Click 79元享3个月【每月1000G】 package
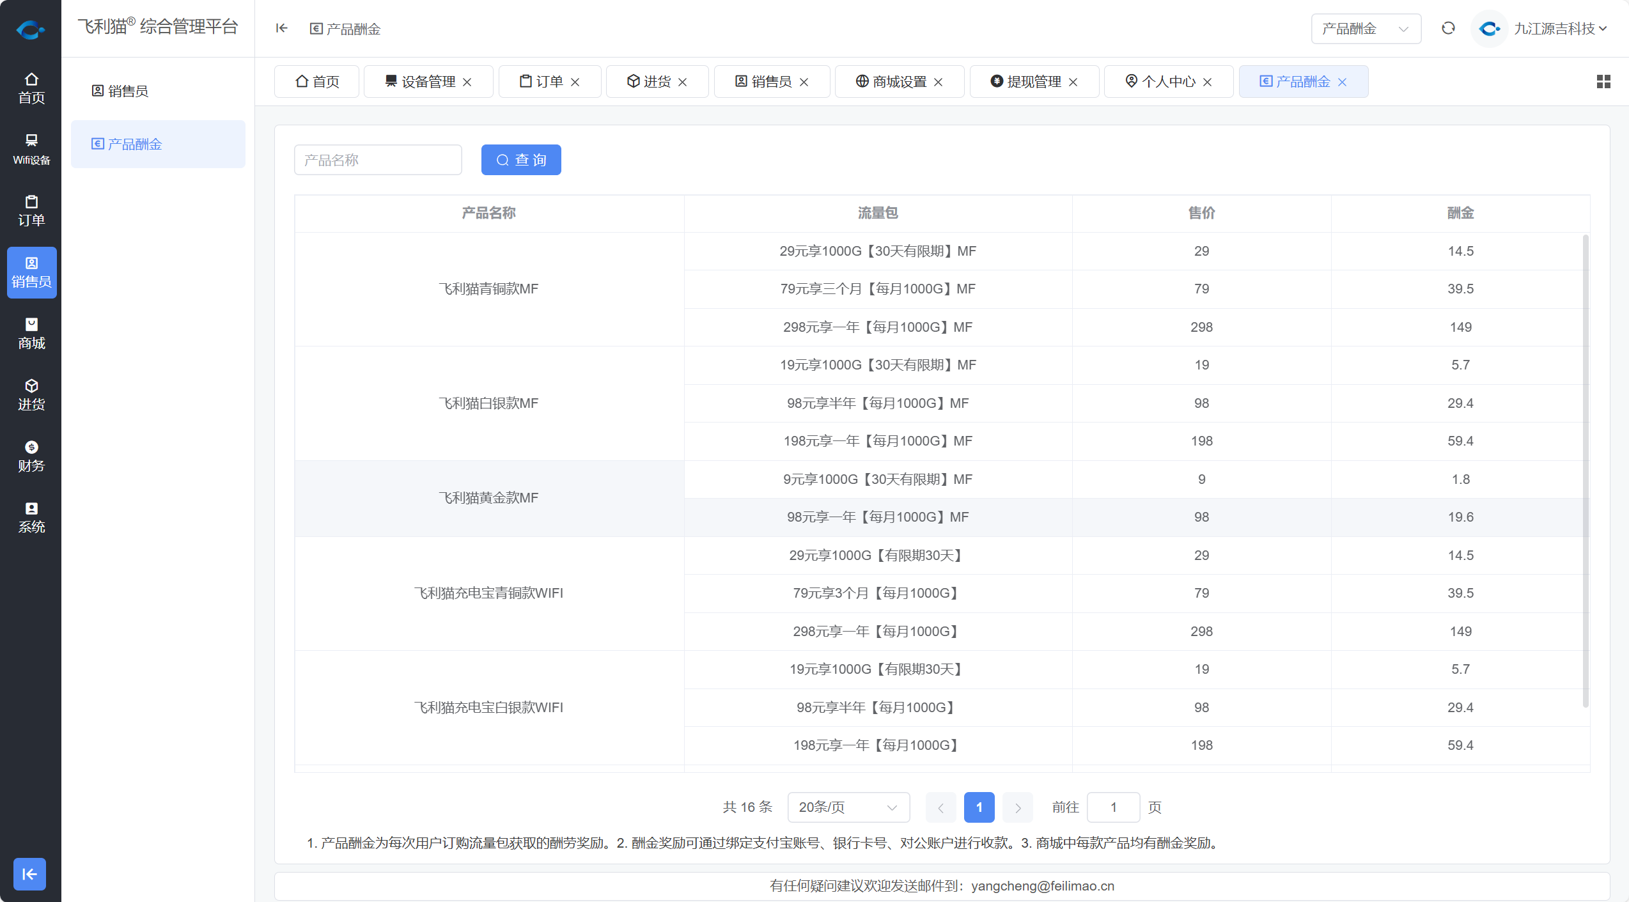1629x902 pixels. [878, 593]
